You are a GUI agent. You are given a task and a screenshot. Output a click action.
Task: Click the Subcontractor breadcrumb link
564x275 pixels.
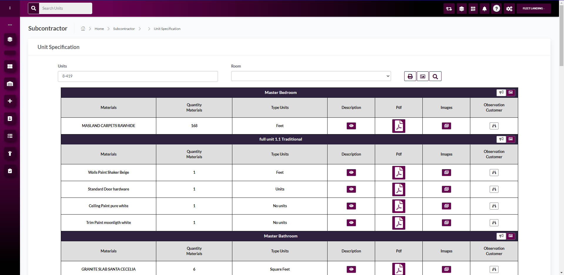coord(124,29)
